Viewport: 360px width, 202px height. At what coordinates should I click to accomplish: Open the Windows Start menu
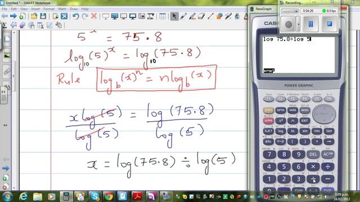[x=7, y=196]
